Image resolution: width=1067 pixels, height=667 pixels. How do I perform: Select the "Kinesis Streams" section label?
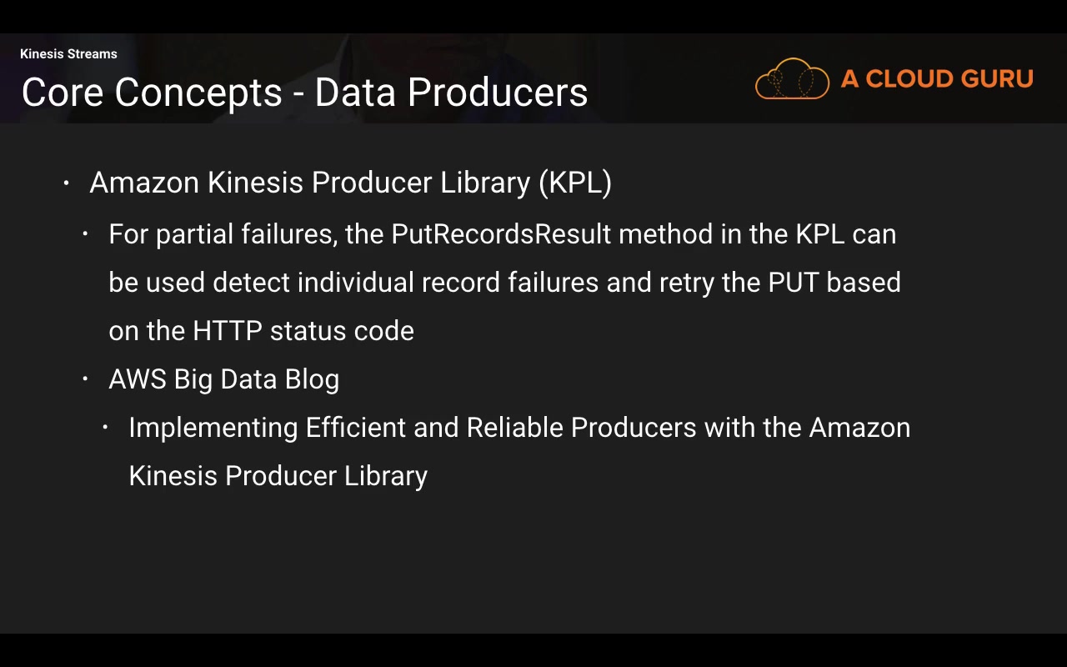(x=68, y=54)
